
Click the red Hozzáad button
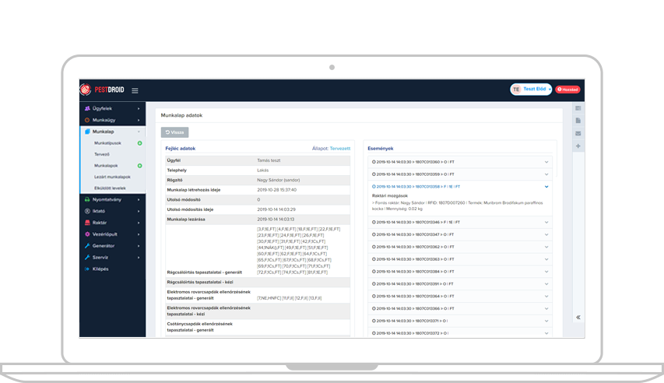coord(567,90)
